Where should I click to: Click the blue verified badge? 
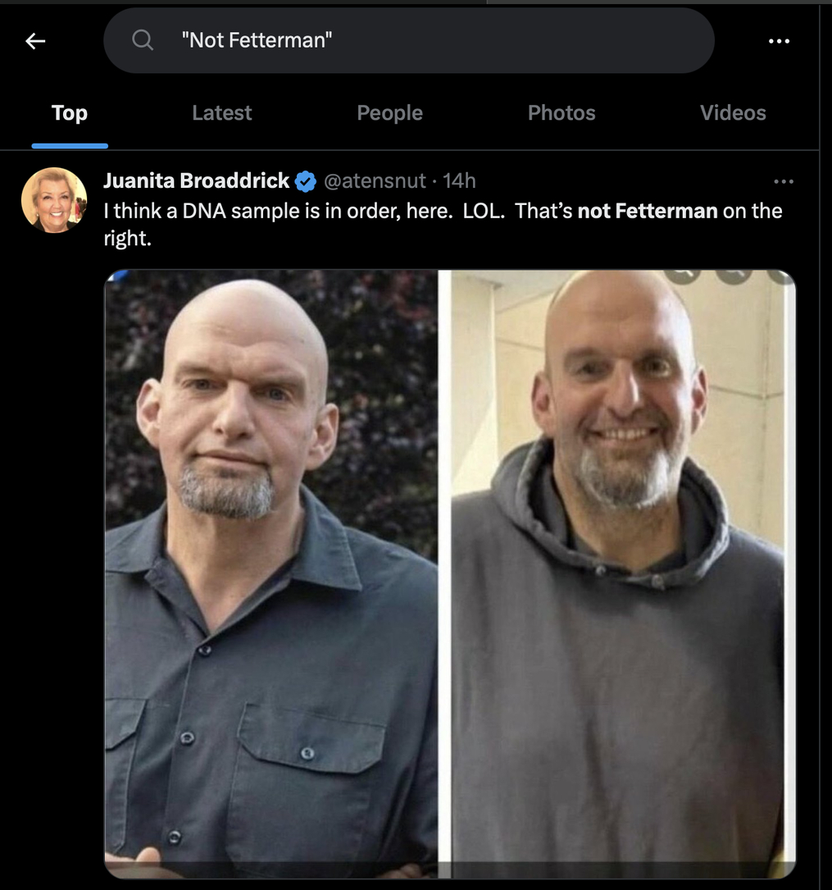306,181
